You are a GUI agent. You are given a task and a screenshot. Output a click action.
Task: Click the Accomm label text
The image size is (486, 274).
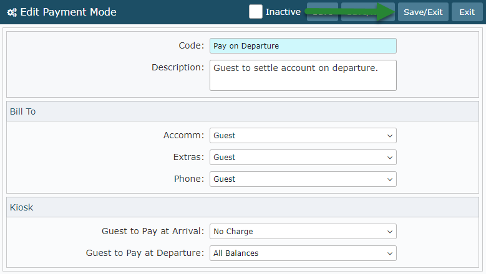click(183, 136)
